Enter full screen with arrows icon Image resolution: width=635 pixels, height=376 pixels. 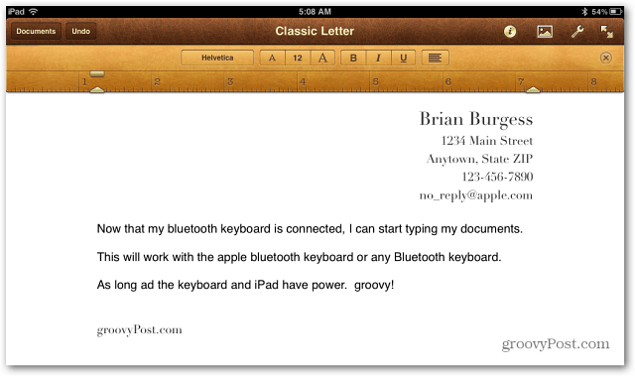point(606,31)
